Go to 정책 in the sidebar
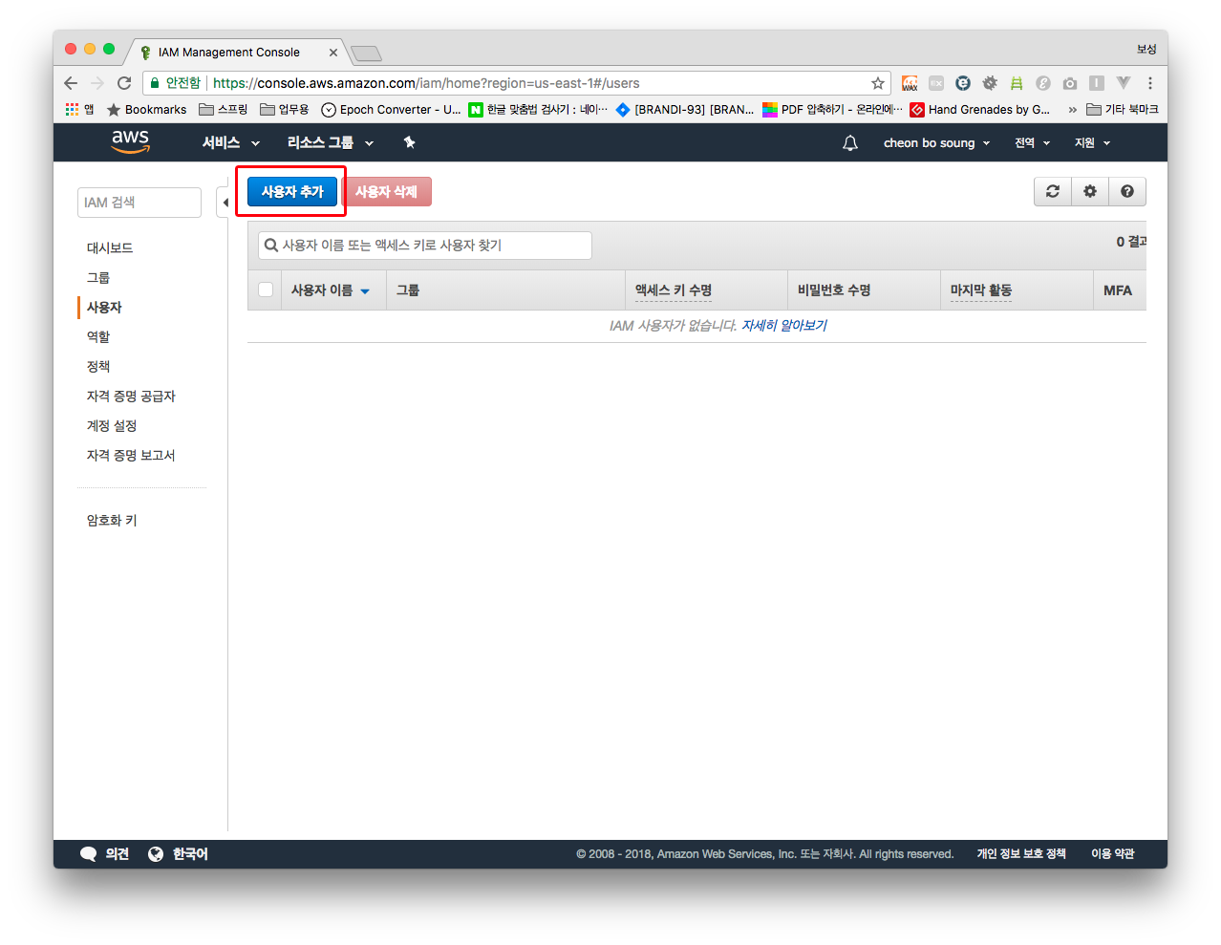The image size is (1221, 945). (98, 366)
